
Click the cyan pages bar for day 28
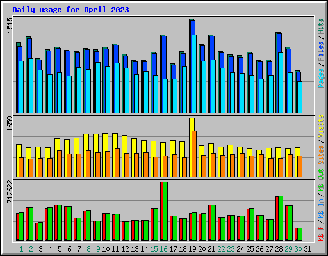[281, 83]
